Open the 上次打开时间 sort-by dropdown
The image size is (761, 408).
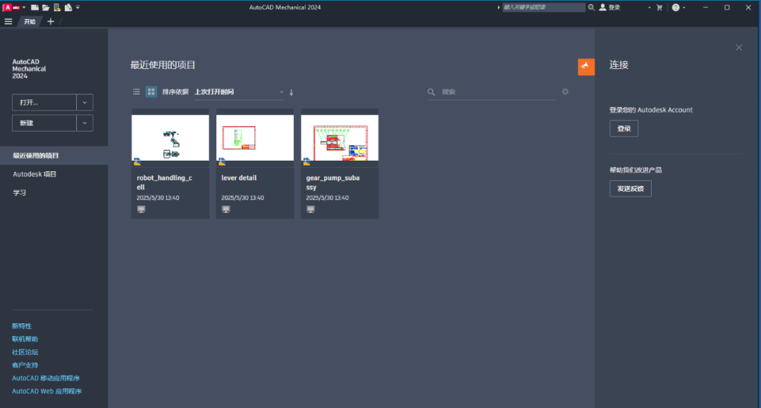(239, 92)
